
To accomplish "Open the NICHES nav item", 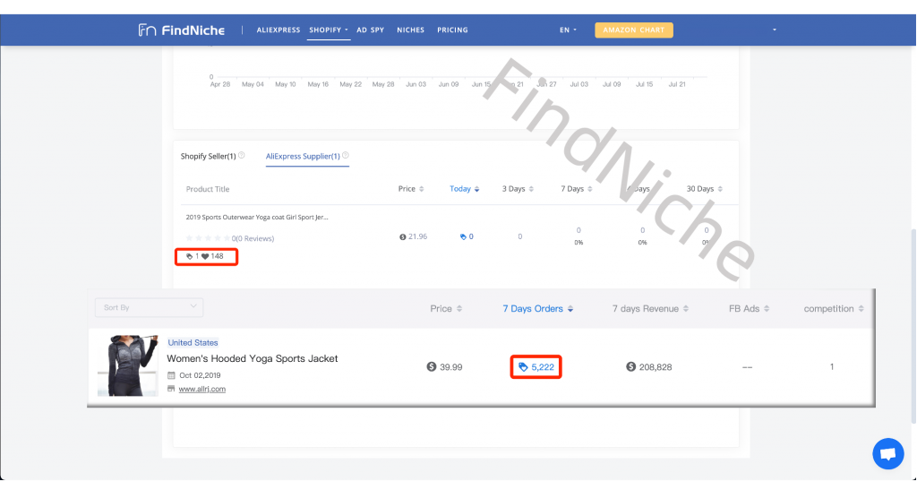I will 410,30.
